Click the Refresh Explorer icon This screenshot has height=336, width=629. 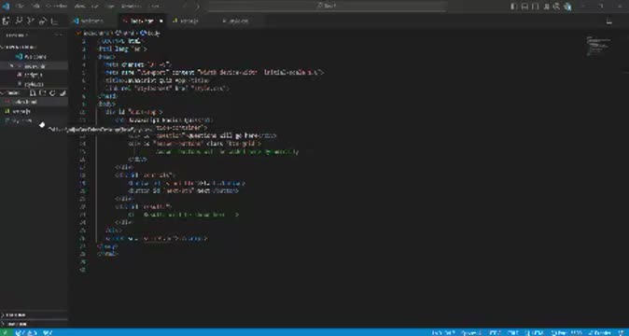point(52,93)
